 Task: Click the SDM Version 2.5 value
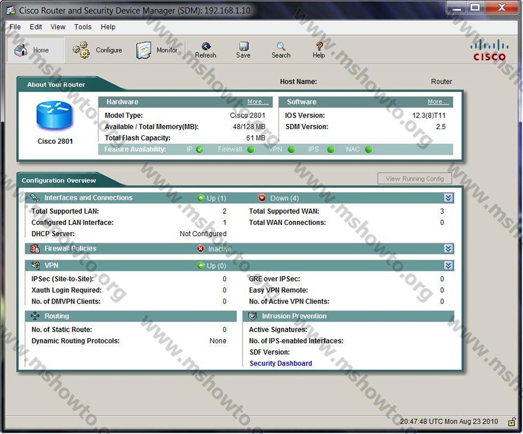pyautogui.click(x=440, y=127)
